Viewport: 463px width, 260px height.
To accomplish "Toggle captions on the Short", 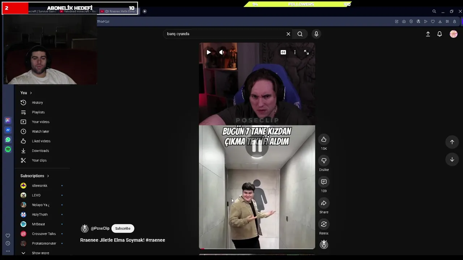I will (283, 52).
